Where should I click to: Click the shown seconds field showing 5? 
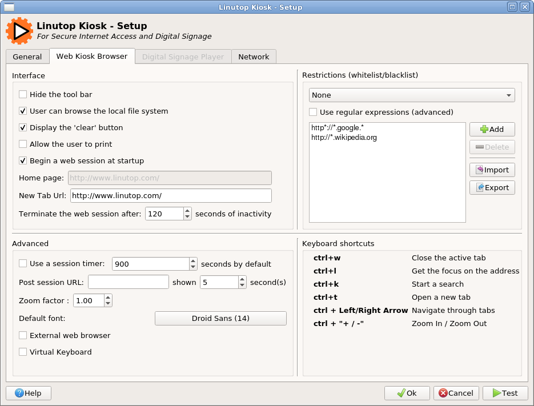coord(219,282)
